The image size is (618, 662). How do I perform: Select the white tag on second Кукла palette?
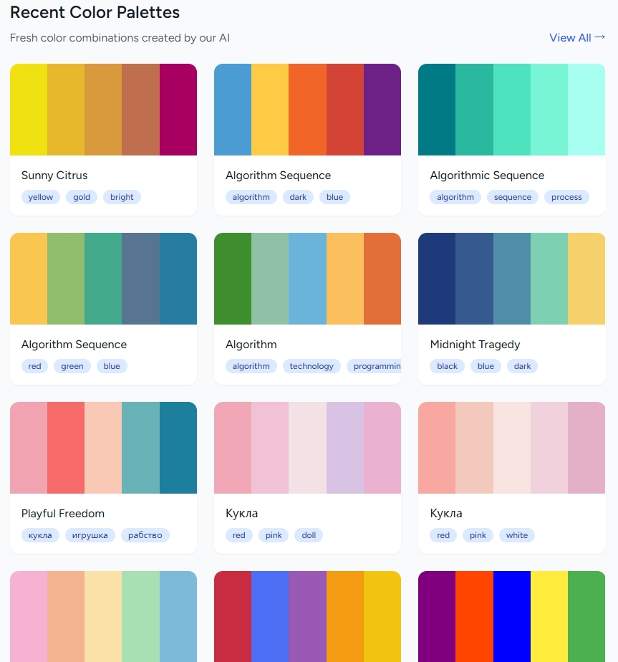point(517,535)
